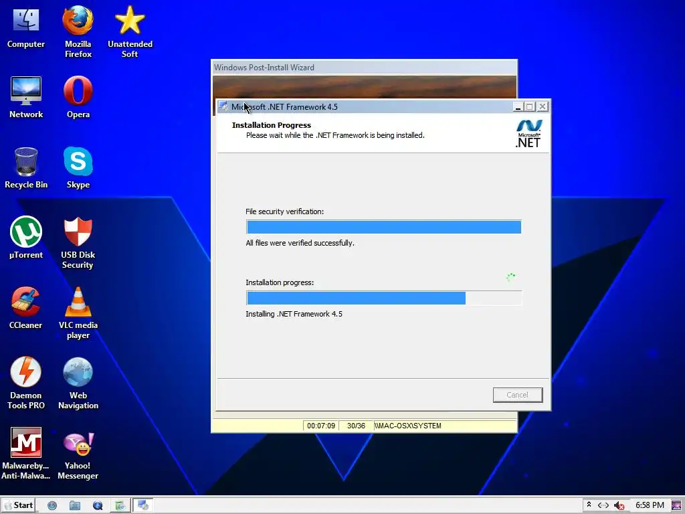Image resolution: width=685 pixels, height=514 pixels.
Task: Minimize the .NET Framework 4.5 window
Action: click(x=518, y=106)
